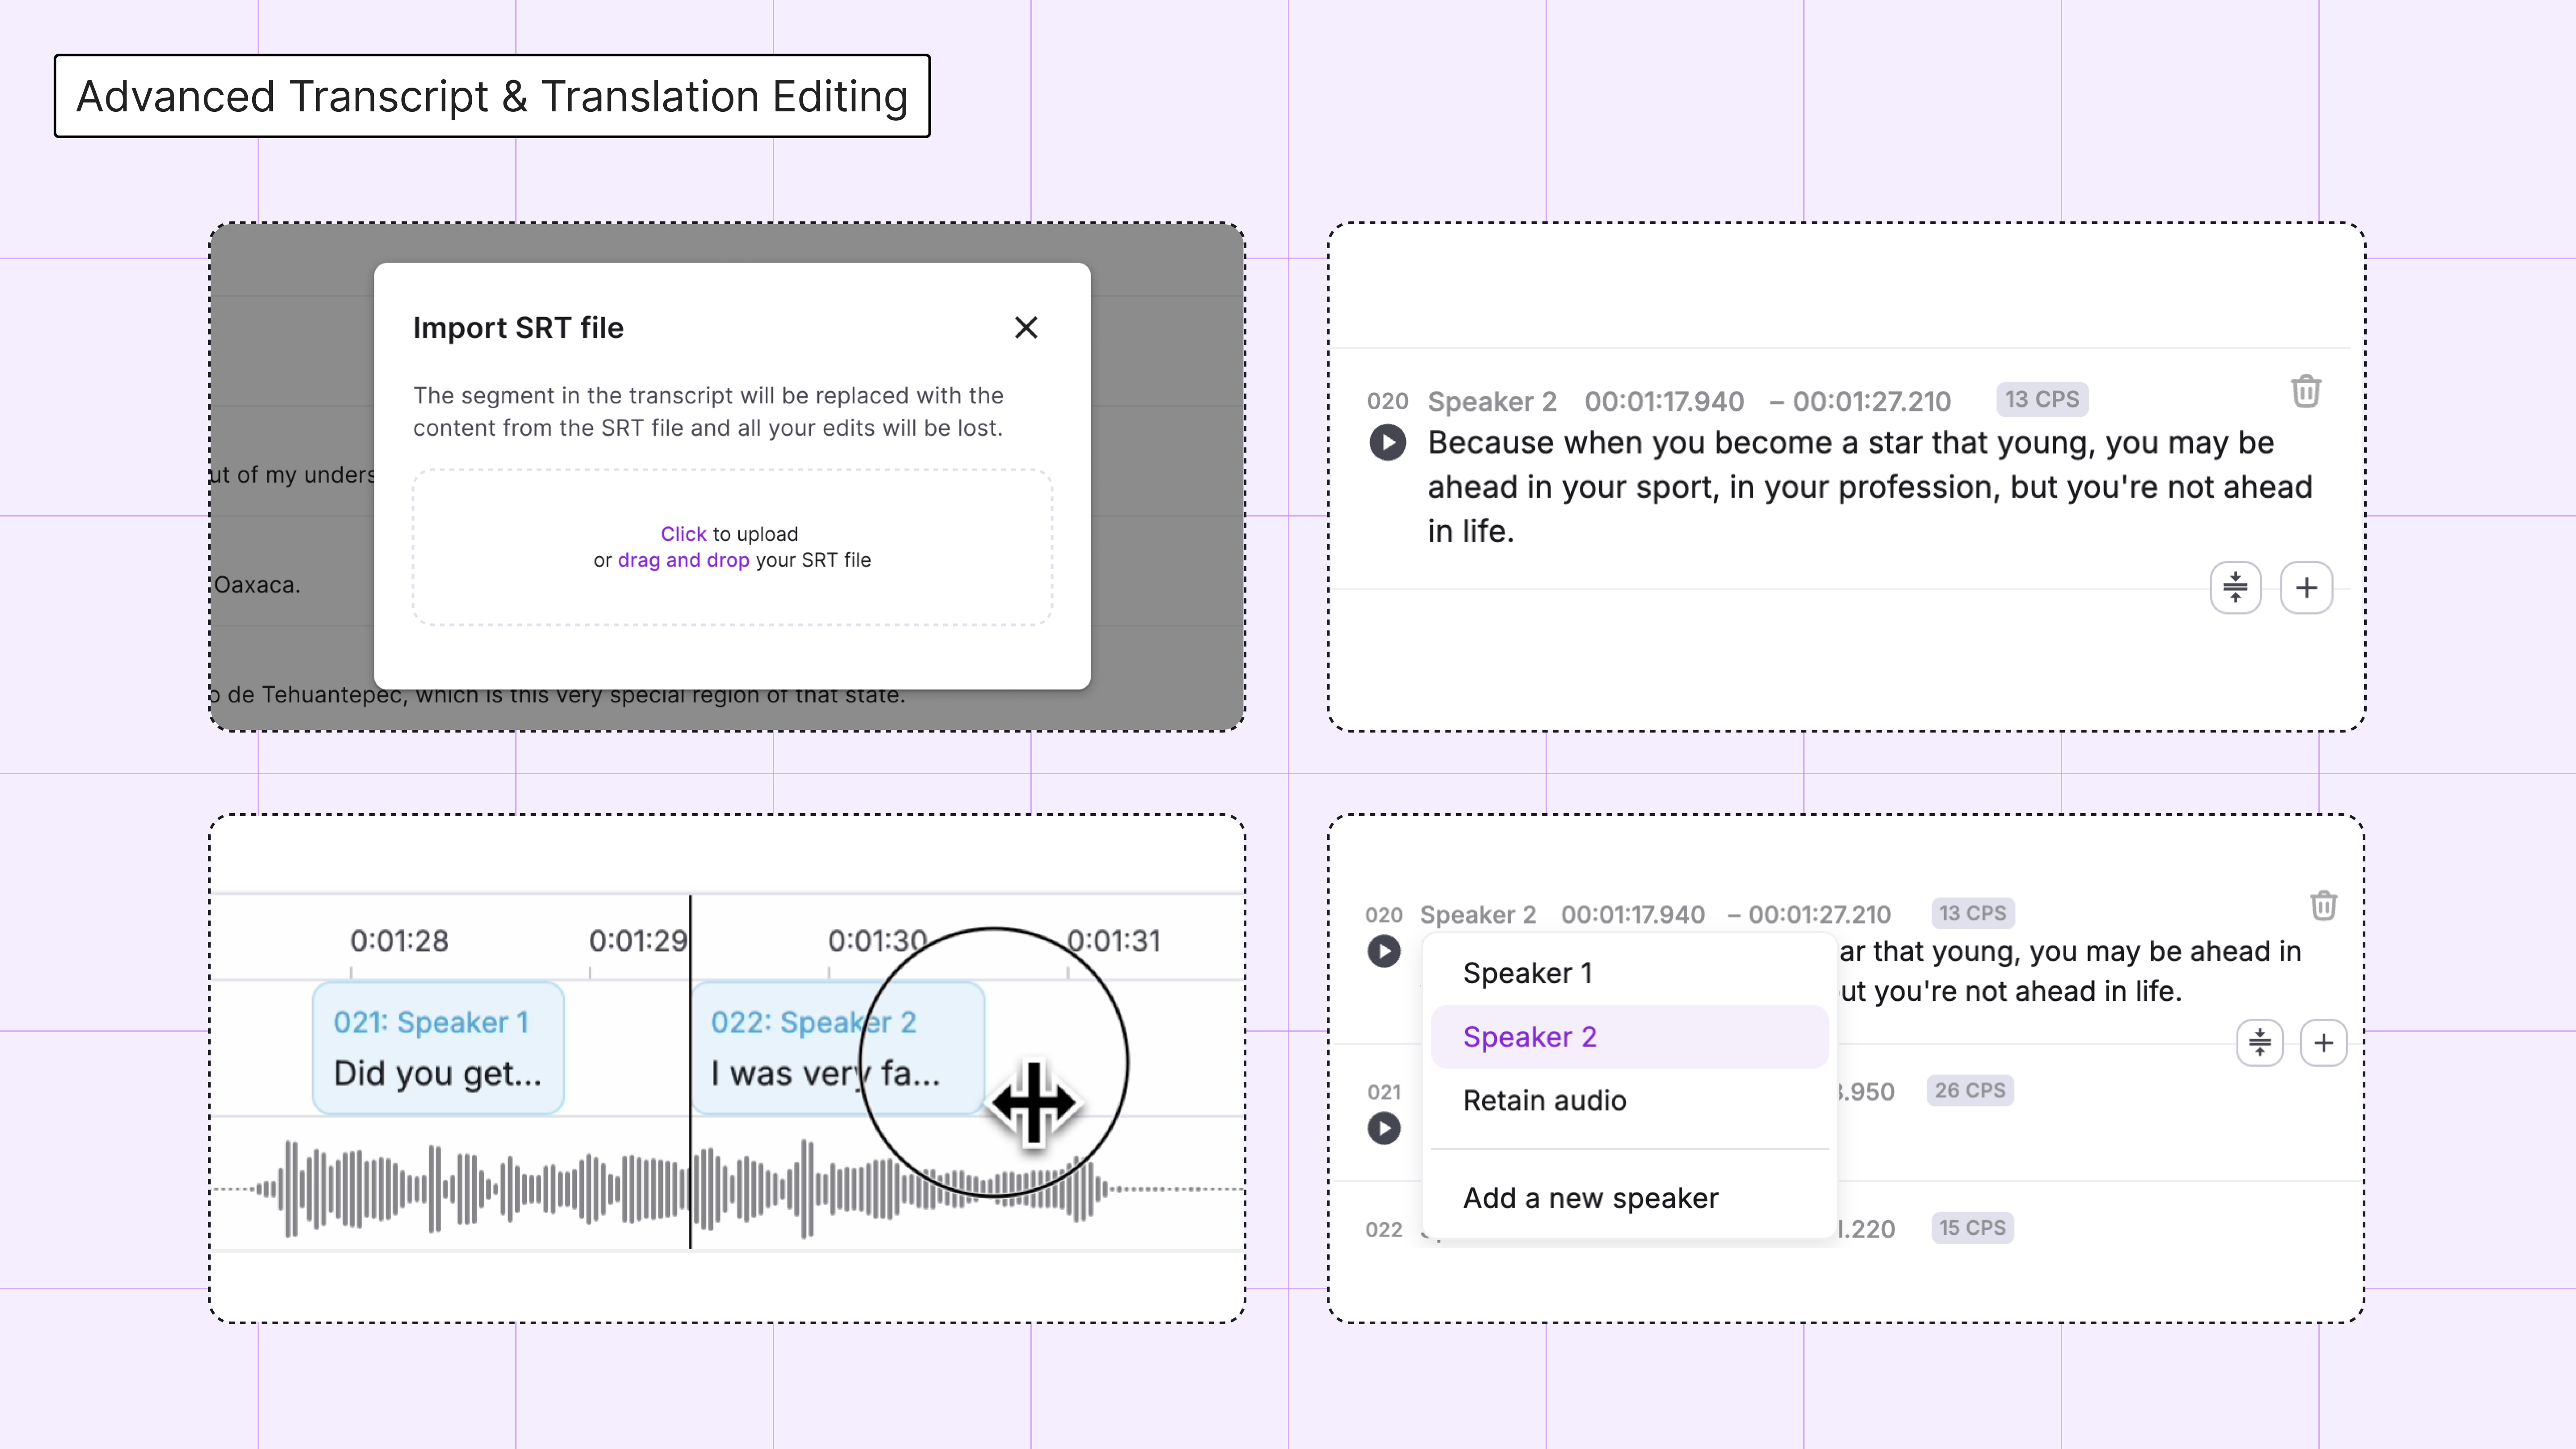Click add segment plus in top-right panel
The image size is (2576, 1449).
[2306, 588]
